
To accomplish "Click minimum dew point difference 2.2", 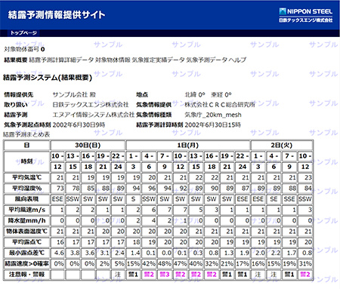I will (x=274, y=253).
